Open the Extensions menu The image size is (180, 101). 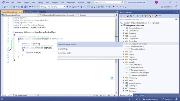click(71, 2)
